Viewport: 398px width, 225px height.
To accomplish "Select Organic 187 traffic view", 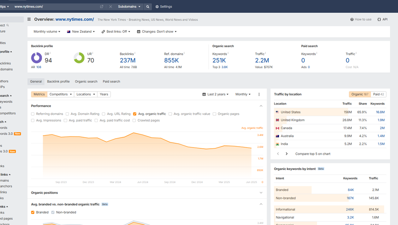I will click(x=359, y=94).
